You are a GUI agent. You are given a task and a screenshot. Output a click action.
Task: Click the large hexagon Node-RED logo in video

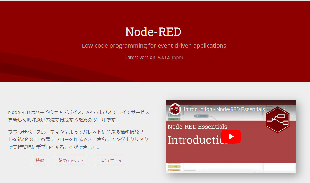click(x=277, y=120)
